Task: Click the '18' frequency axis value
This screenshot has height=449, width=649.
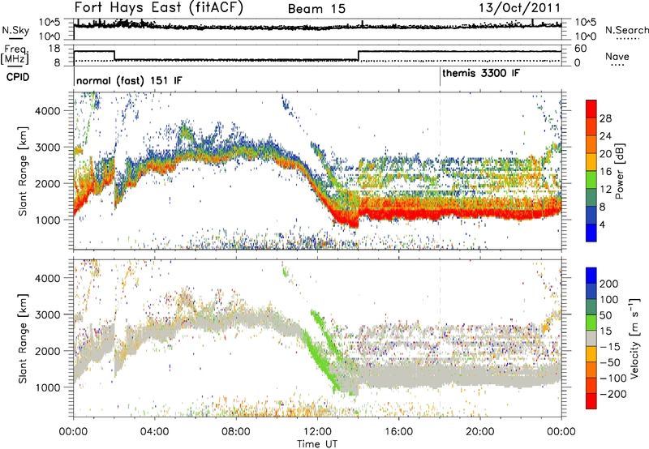Action: point(54,49)
